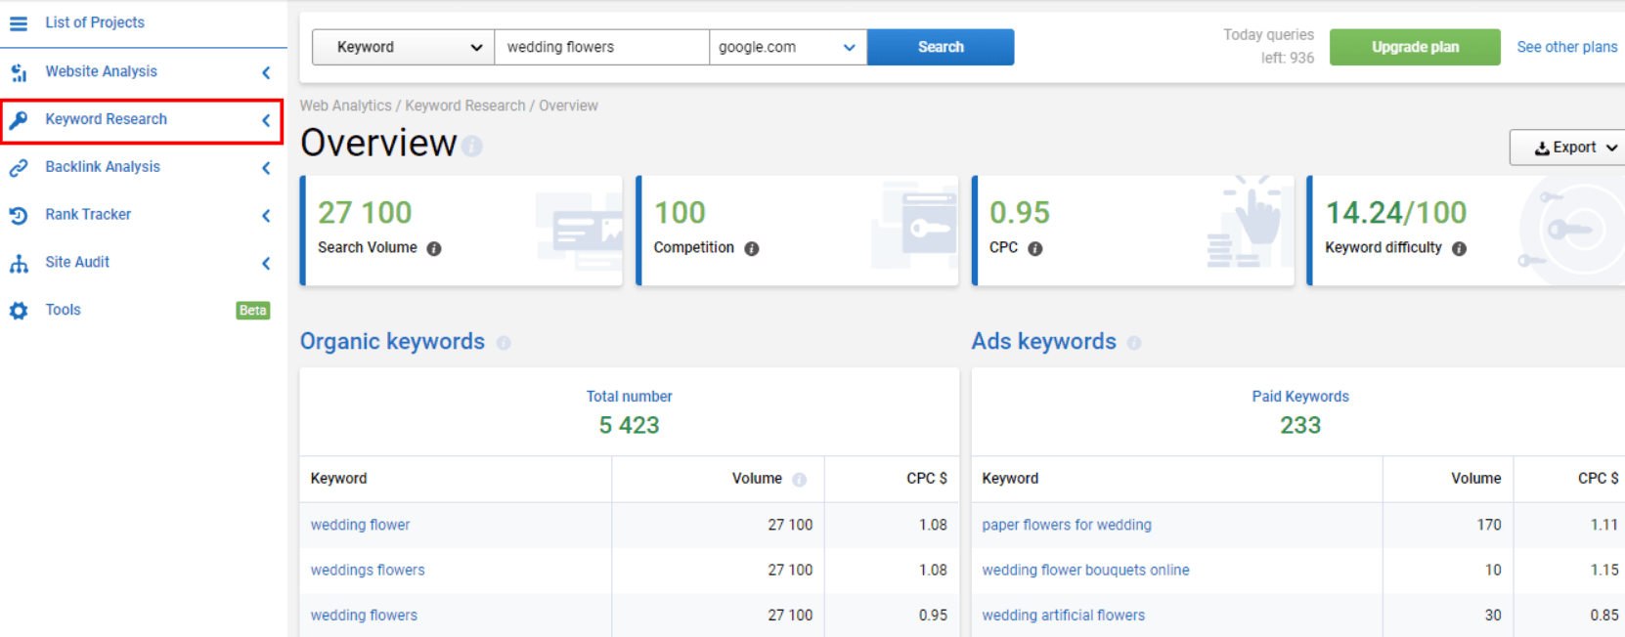
Task: Click the Volume 170 cell for paper flowers
Action: point(1489,526)
